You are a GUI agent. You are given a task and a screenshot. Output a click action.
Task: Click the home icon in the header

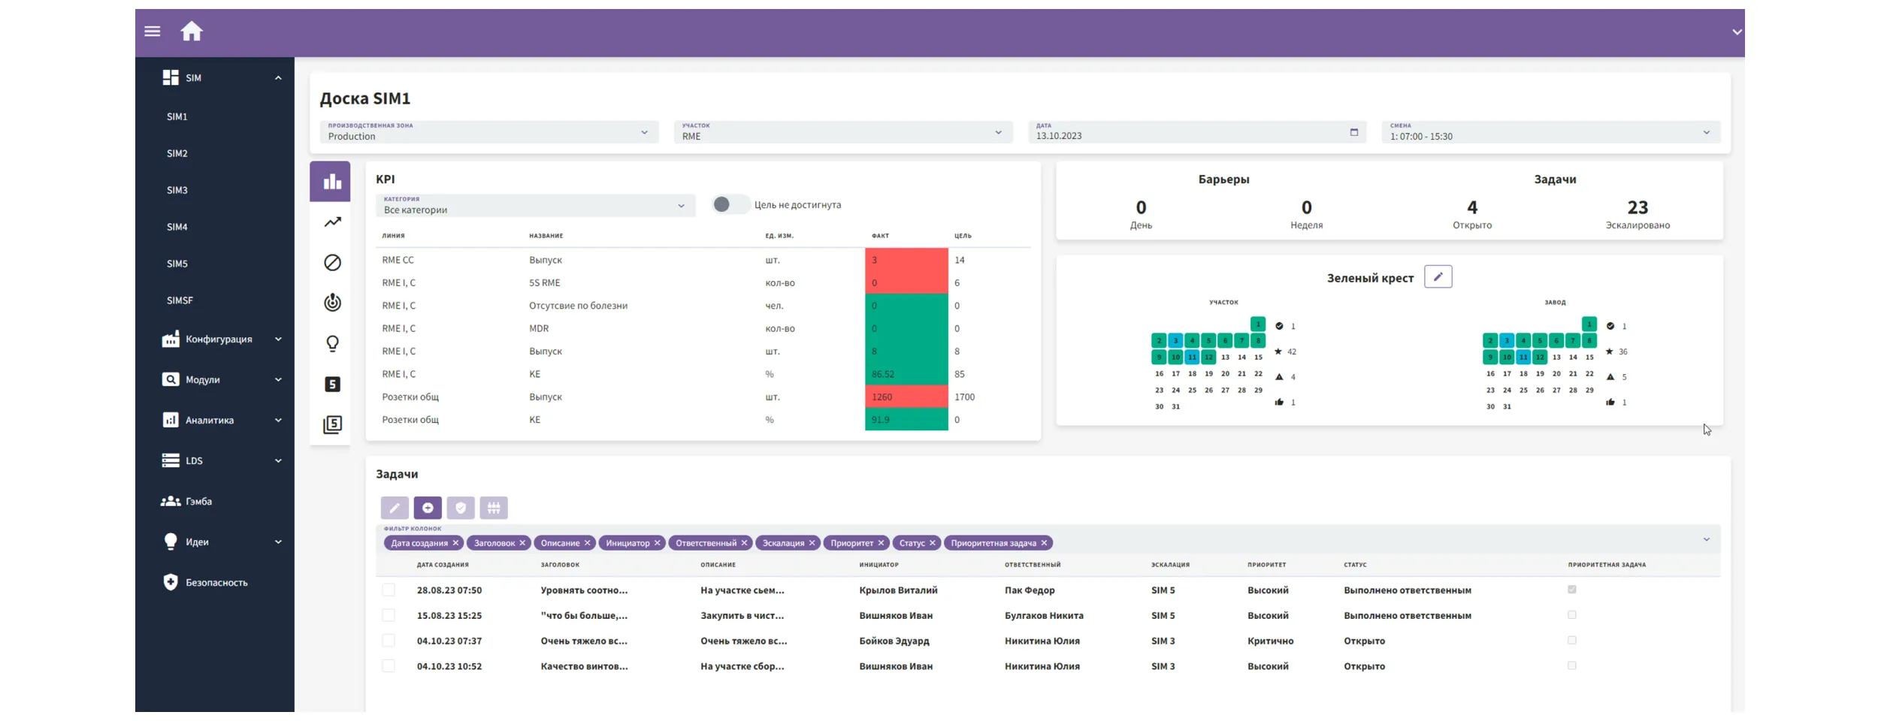point(192,32)
